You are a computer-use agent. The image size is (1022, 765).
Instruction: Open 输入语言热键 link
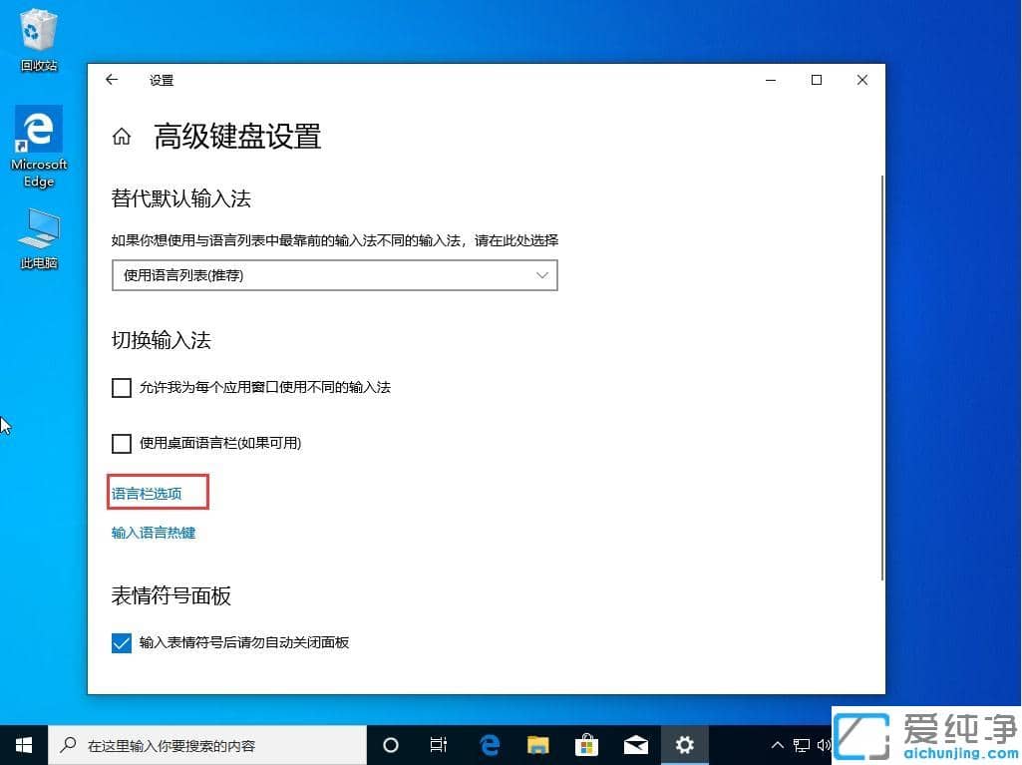pos(153,533)
